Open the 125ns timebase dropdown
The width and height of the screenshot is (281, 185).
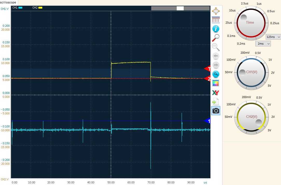[273, 37]
